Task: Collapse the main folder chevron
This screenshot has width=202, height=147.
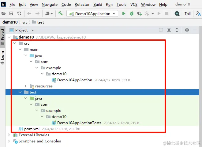Action: (20, 49)
